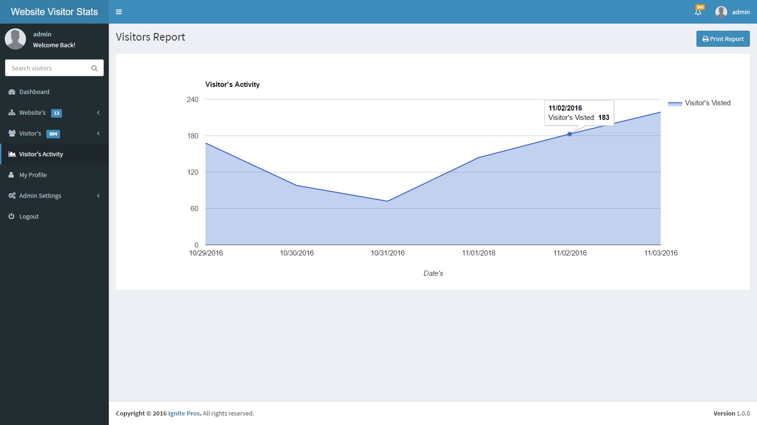The height and width of the screenshot is (425, 757).
Task: Open the notifications bell icon
Action: tap(698, 12)
